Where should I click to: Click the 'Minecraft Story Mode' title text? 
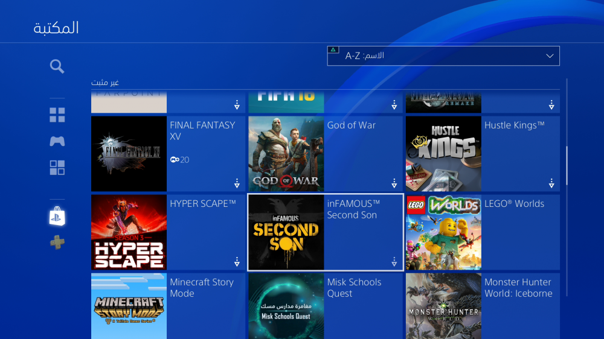[202, 288]
